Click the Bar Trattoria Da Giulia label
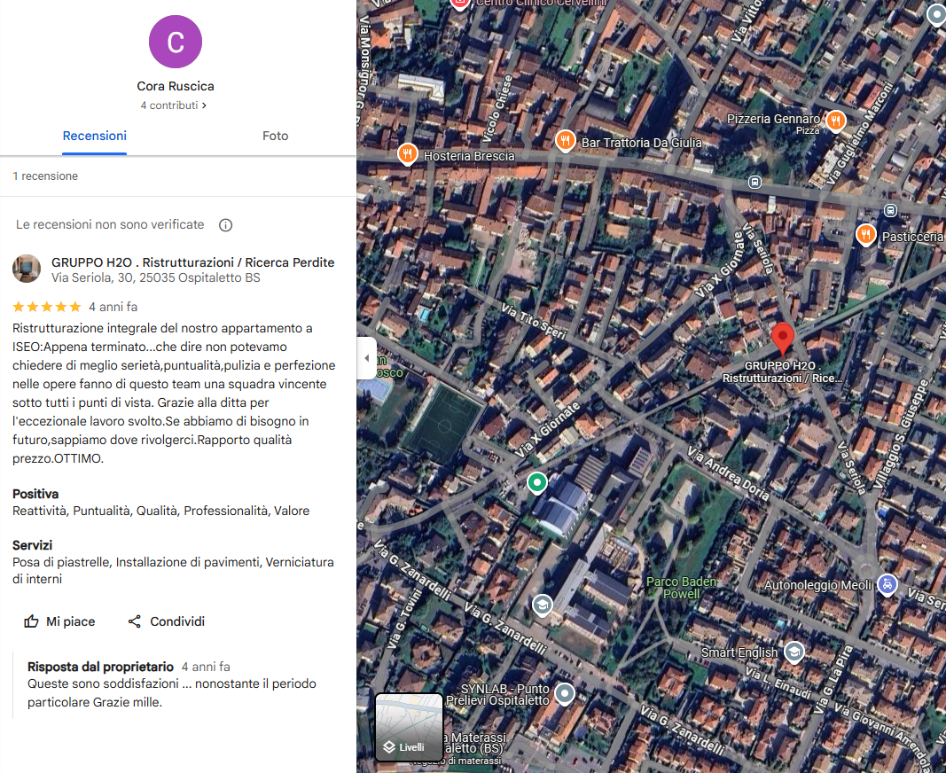Viewport: 946px width, 773px height. (x=641, y=143)
